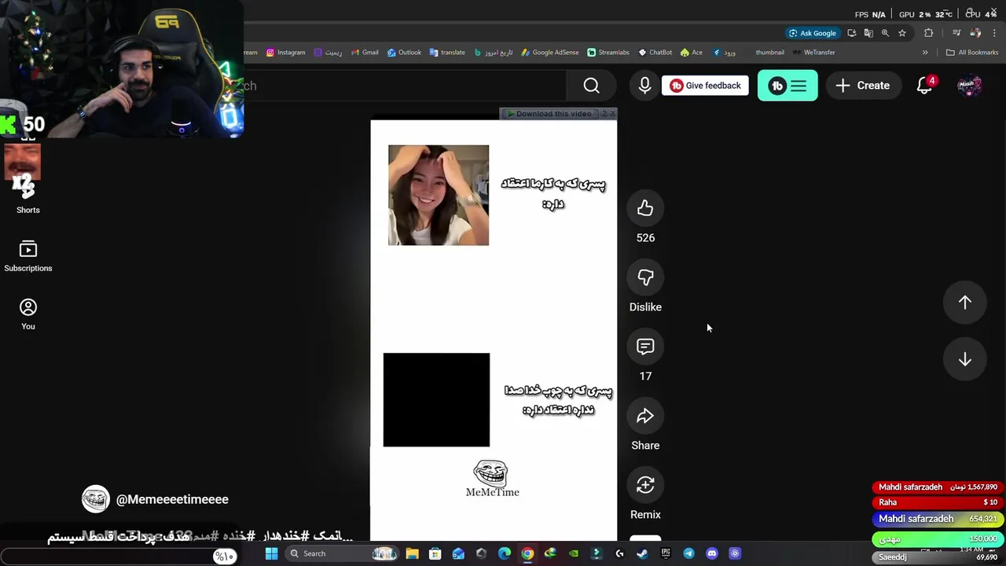Open the Memeeeetimeeee channel avatar
1006x566 pixels.
(96, 499)
